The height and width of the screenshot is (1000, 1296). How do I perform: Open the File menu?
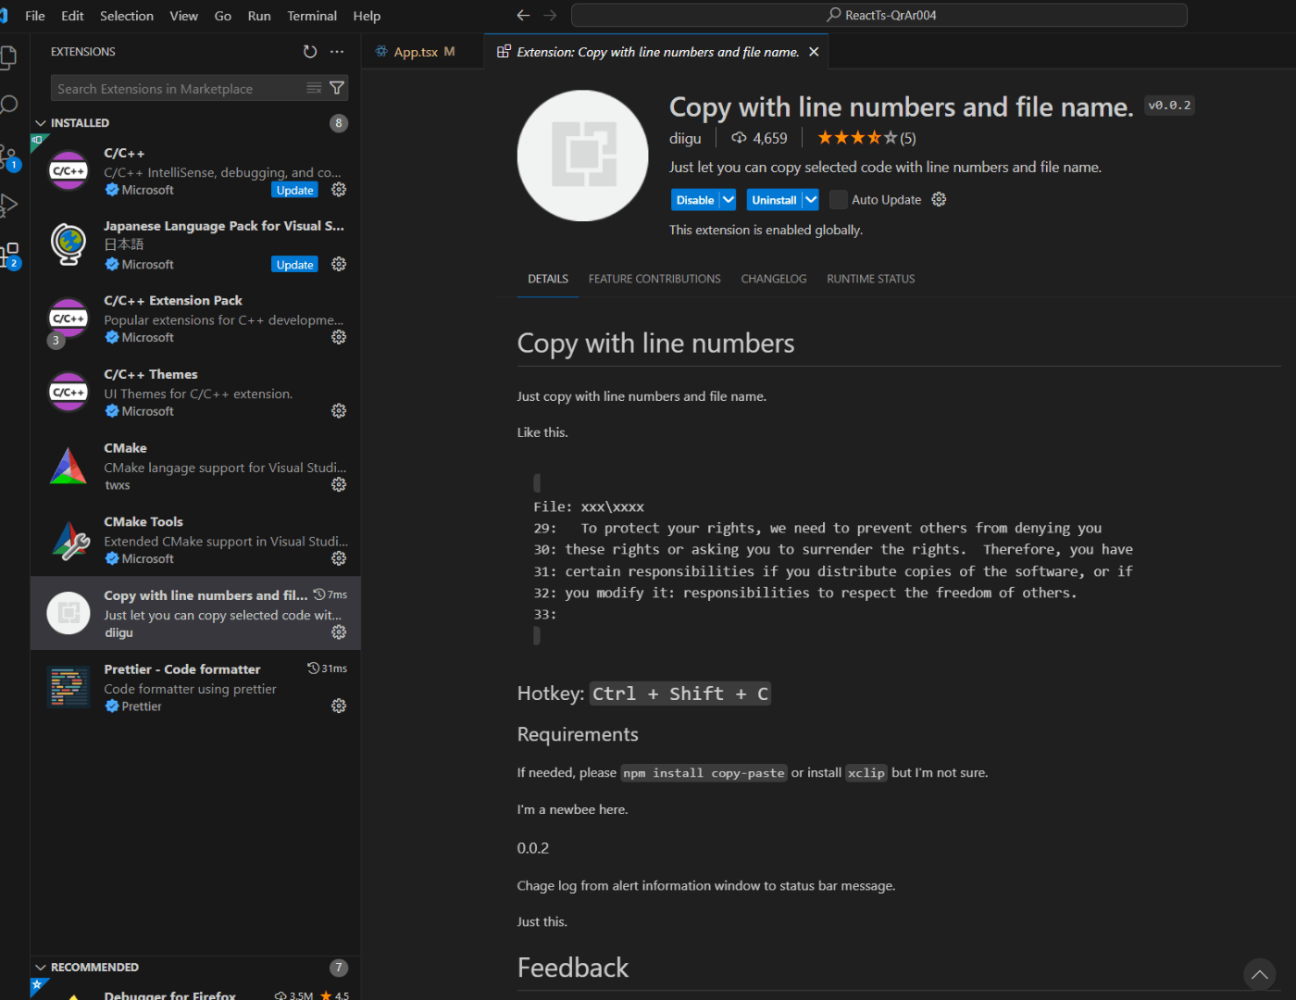(35, 16)
